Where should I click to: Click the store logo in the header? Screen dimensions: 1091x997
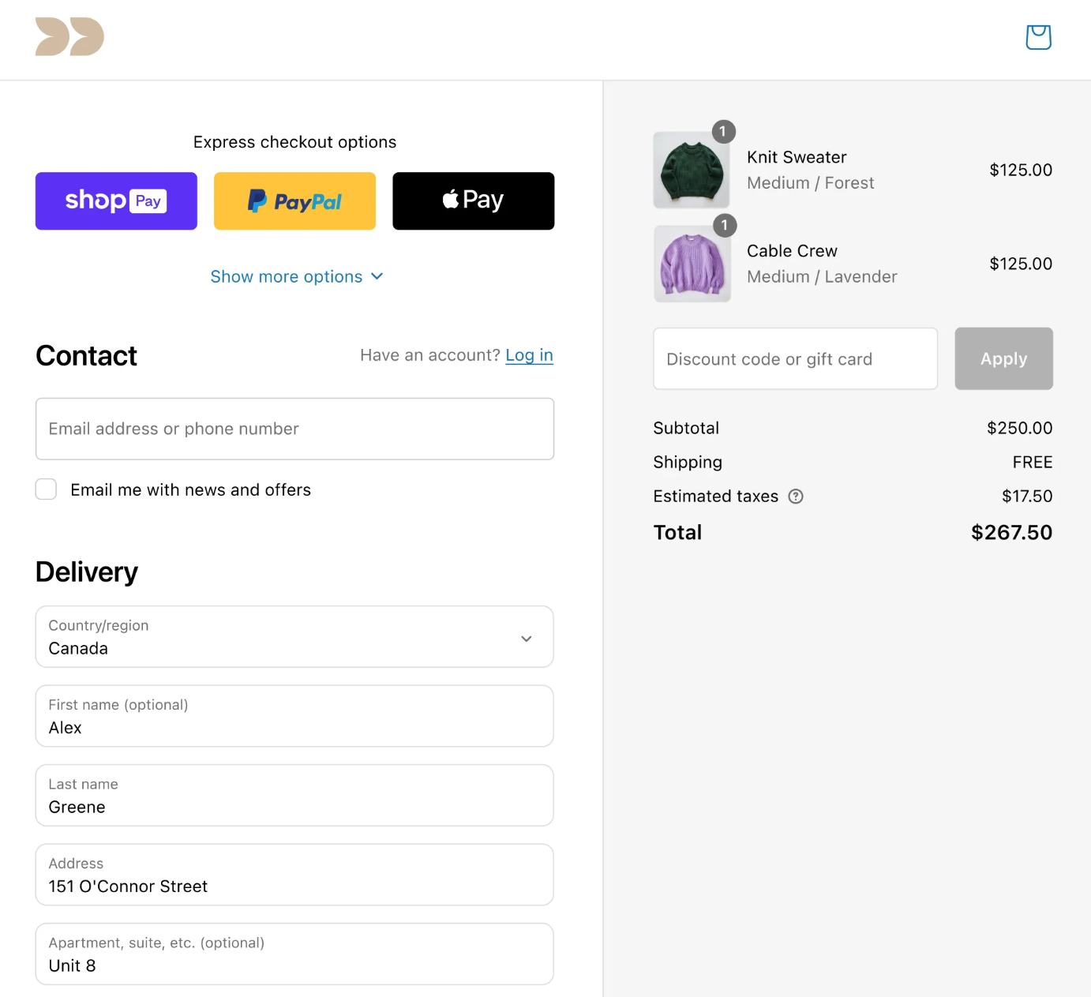pyautogui.click(x=69, y=37)
